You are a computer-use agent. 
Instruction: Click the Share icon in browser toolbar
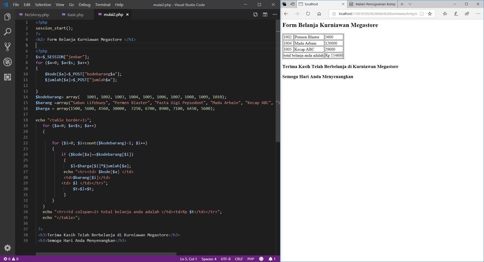point(467,14)
